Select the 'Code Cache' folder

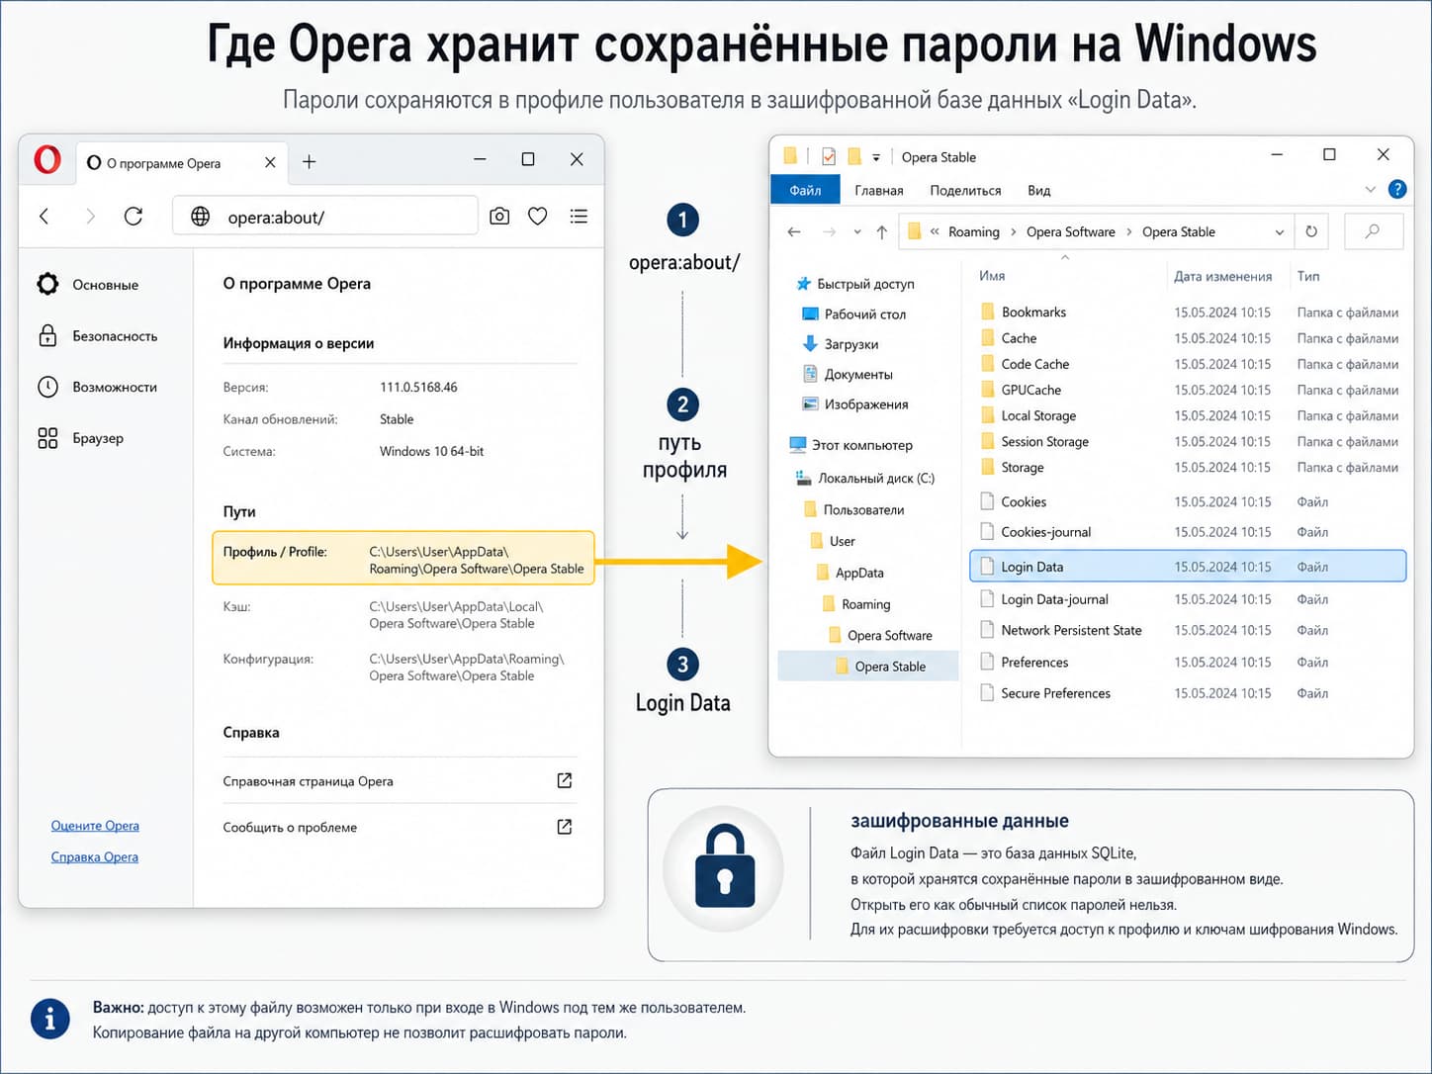coord(1025,364)
